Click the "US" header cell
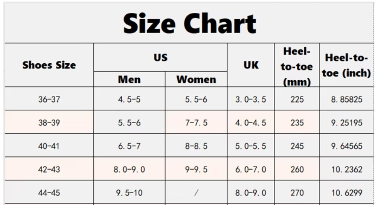This screenshot has height=205, width=378. pos(160,58)
